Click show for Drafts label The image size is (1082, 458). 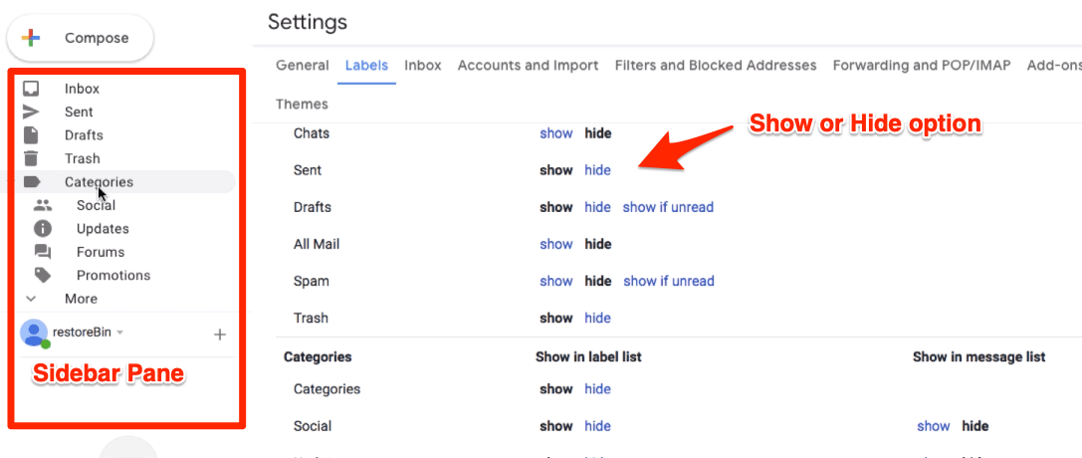pyautogui.click(x=556, y=207)
